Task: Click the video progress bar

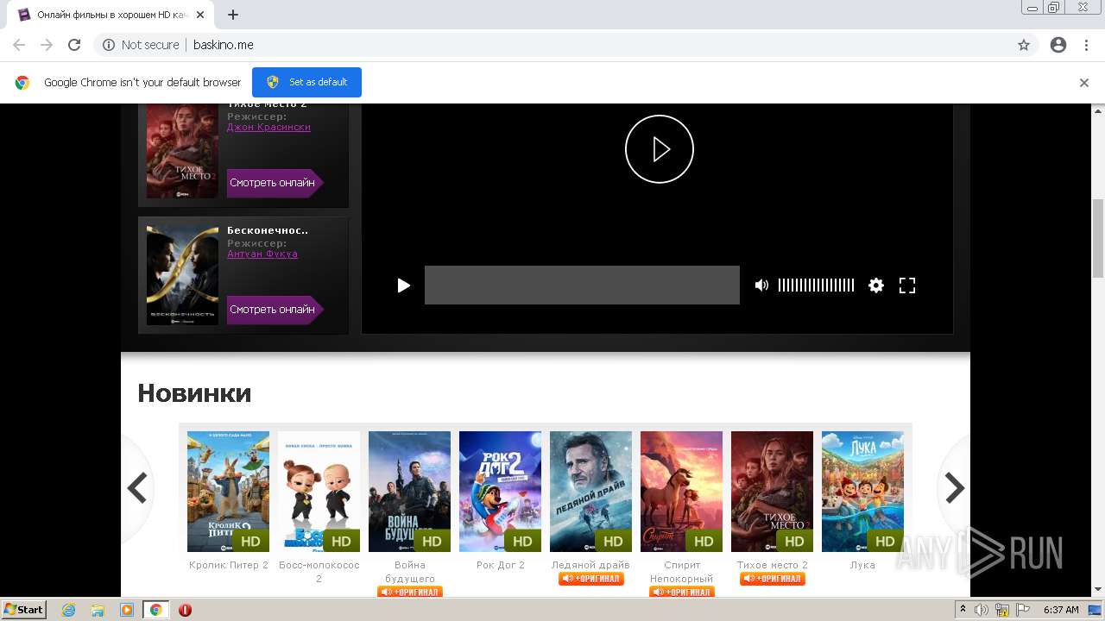Action: pyautogui.click(x=582, y=285)
